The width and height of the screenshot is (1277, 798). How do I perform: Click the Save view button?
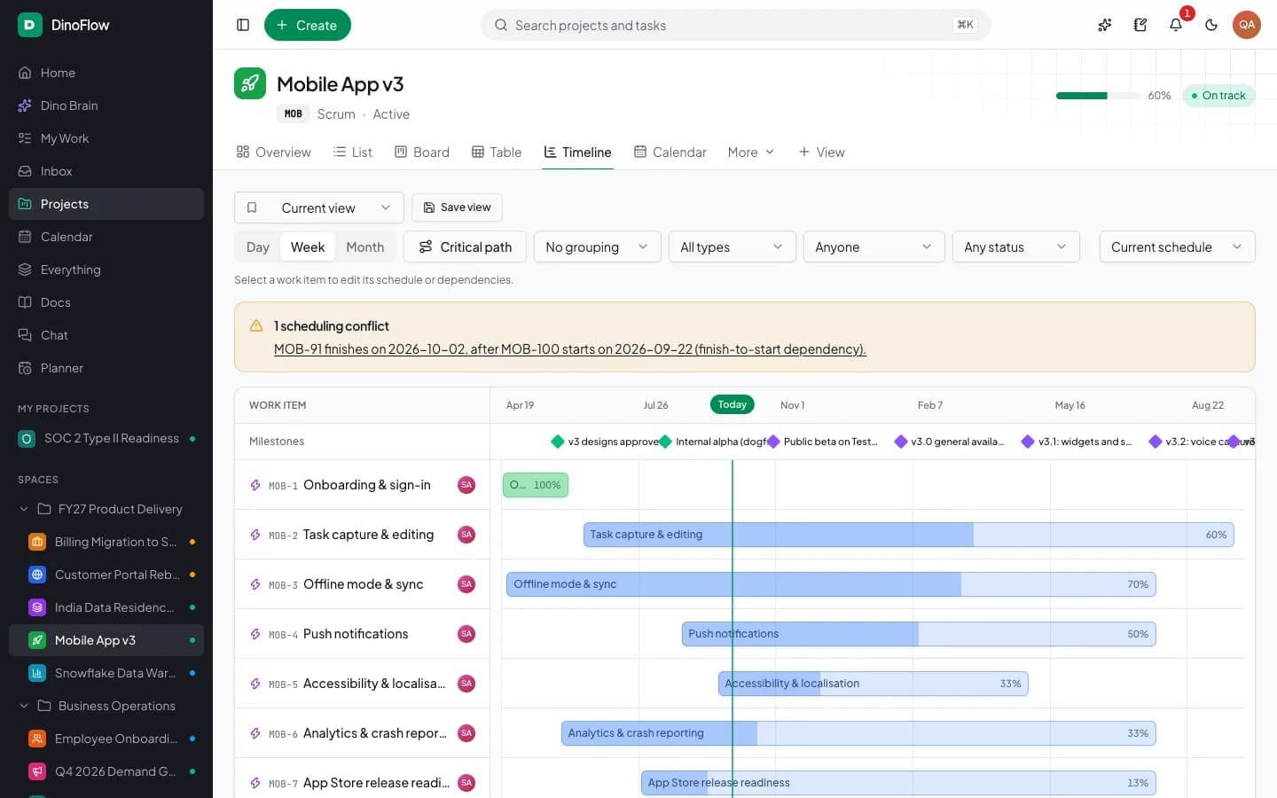tap(457, 207)
